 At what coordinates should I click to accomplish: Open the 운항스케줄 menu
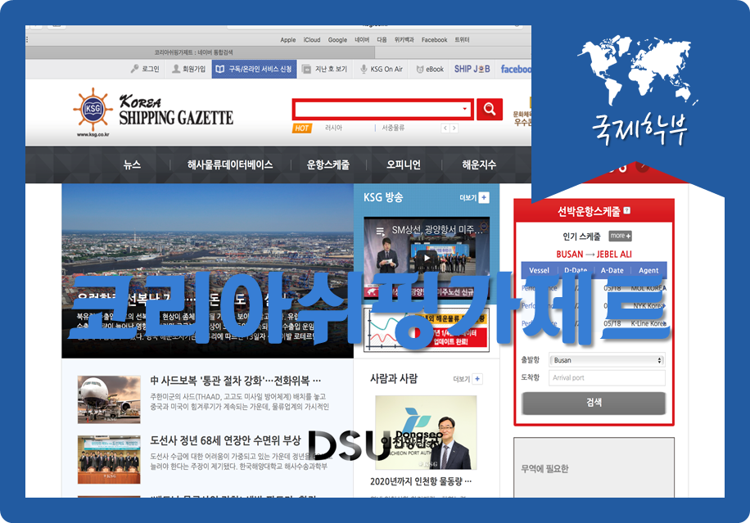click(328, 165)
